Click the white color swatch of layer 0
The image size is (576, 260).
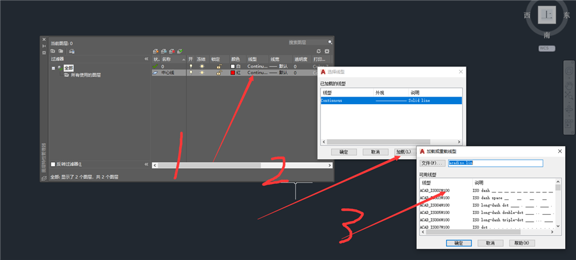233,66
